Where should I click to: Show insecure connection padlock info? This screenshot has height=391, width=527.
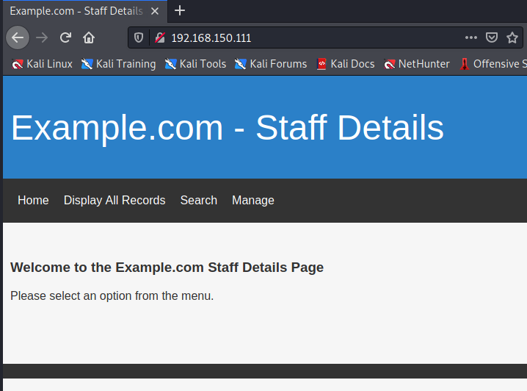tap(159, 37)
